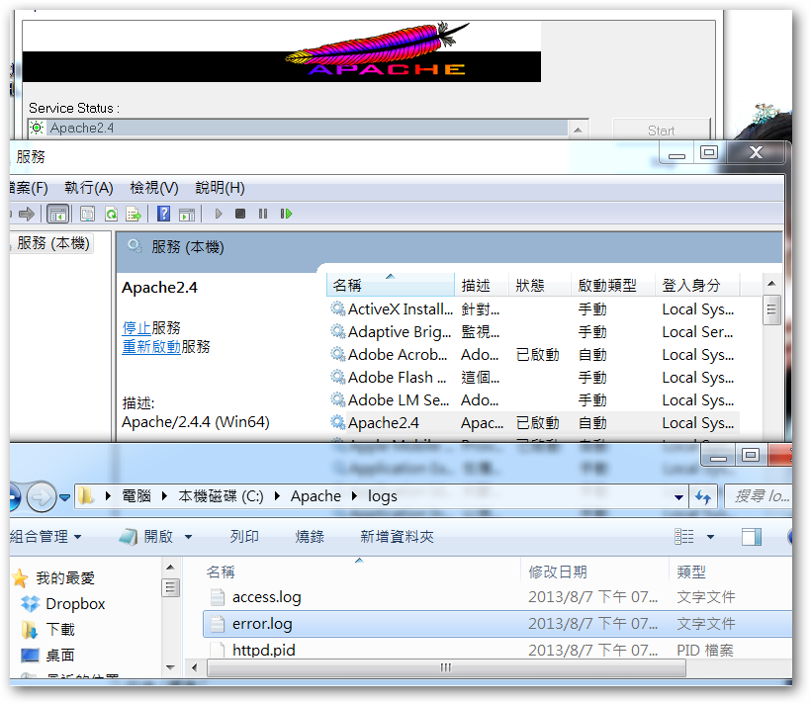Image resolution: width=810 pixels, height=704 pixels.
Task: Click the 重新啟動 service link
Action: (x=150, y=347)
